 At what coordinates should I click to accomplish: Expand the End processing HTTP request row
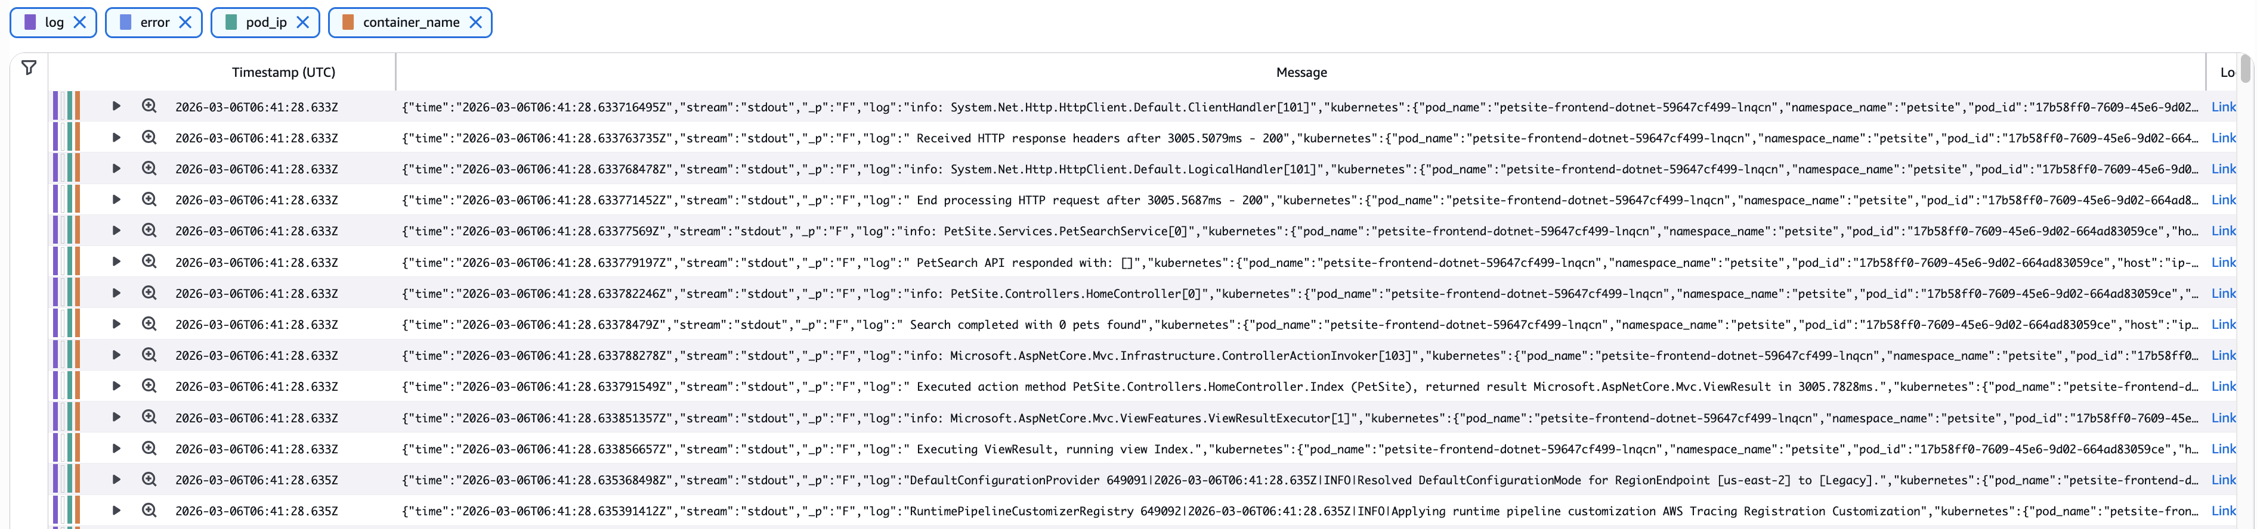click(116, 200)
